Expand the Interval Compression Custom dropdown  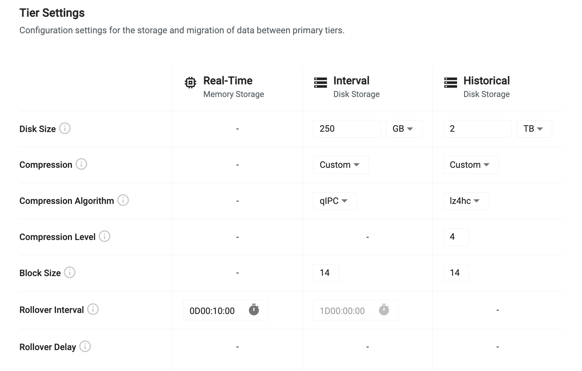(x=340, y=165)
